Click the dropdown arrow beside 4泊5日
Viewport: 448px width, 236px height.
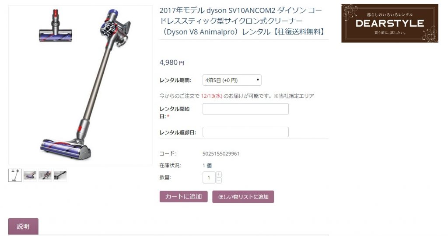point(257,80)
